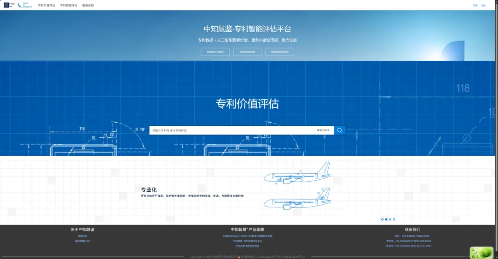The image size is (498, 259).
Task: Click the 专利申请预评估 banner button
Action: 248,52
